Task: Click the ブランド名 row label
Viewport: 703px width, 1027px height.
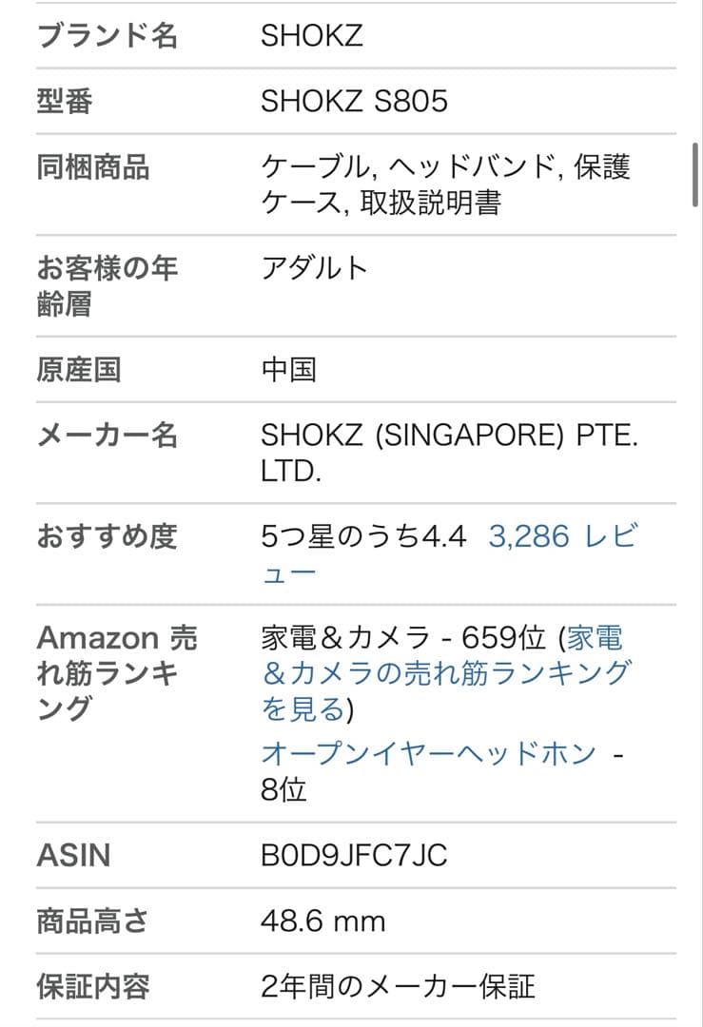Action: click(107, 36)
